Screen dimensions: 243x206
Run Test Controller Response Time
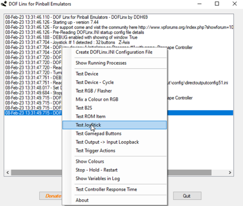click(x=114, y=189)
